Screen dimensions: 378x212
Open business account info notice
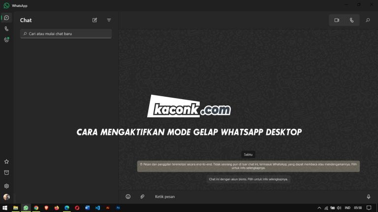[x=249, y=179]
